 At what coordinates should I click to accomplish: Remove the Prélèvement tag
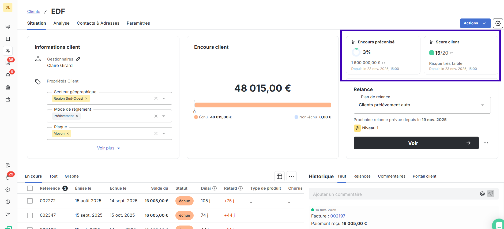click(x=77, y=116)
